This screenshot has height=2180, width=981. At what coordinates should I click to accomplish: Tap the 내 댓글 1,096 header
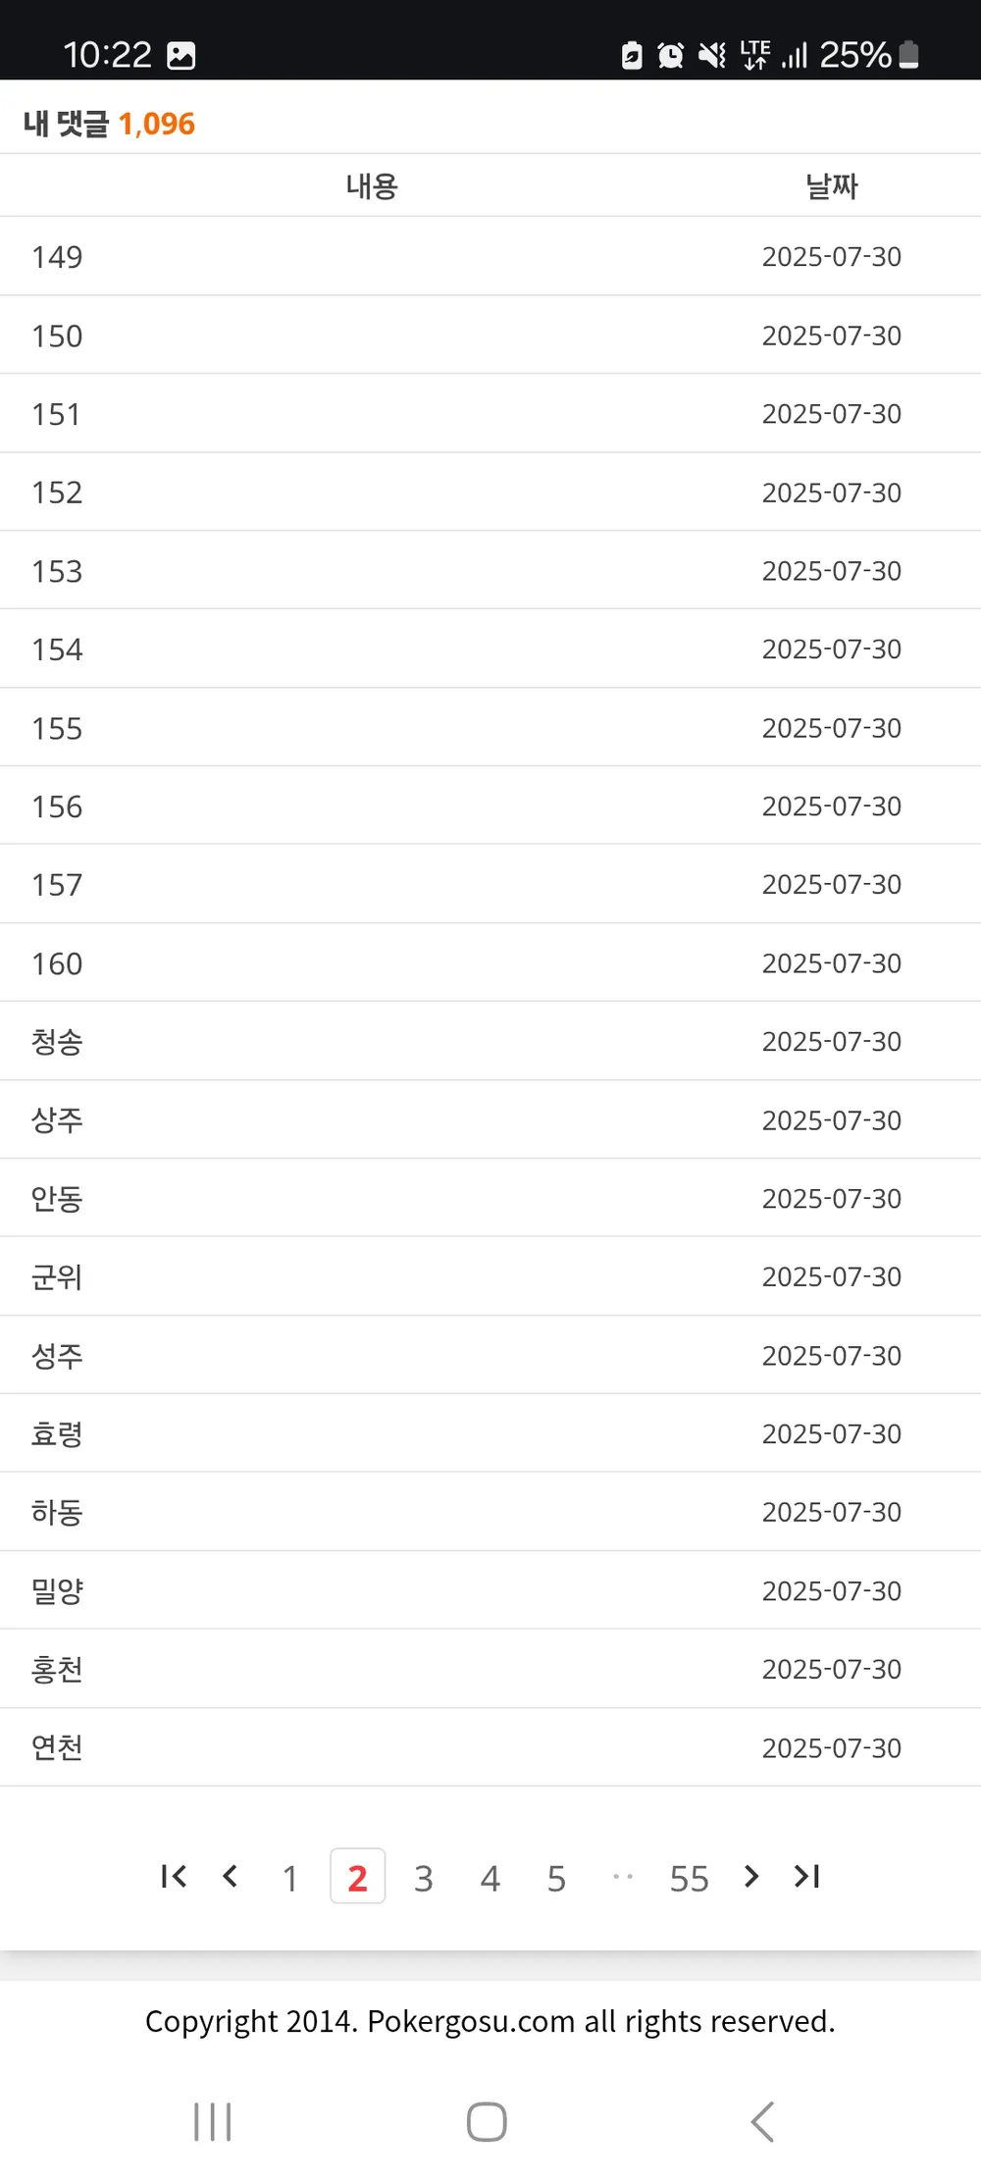(109, 124)
